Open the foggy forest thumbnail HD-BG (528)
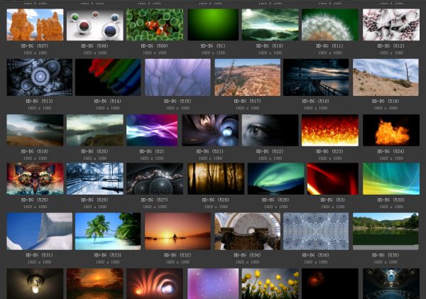 [x=216, y=178]
